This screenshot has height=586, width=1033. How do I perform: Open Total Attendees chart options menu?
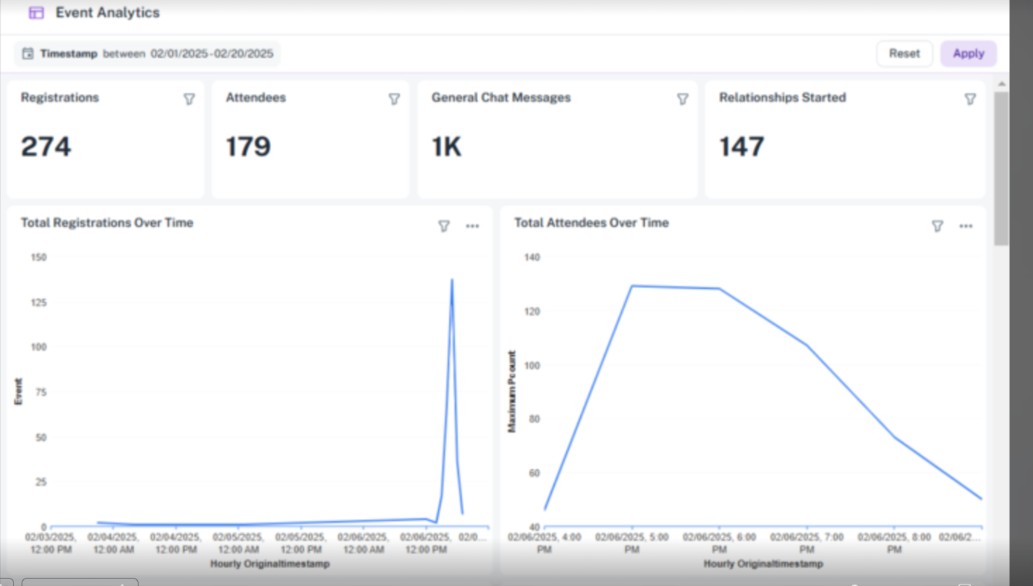pyautogui.click(x=966, y=226)
